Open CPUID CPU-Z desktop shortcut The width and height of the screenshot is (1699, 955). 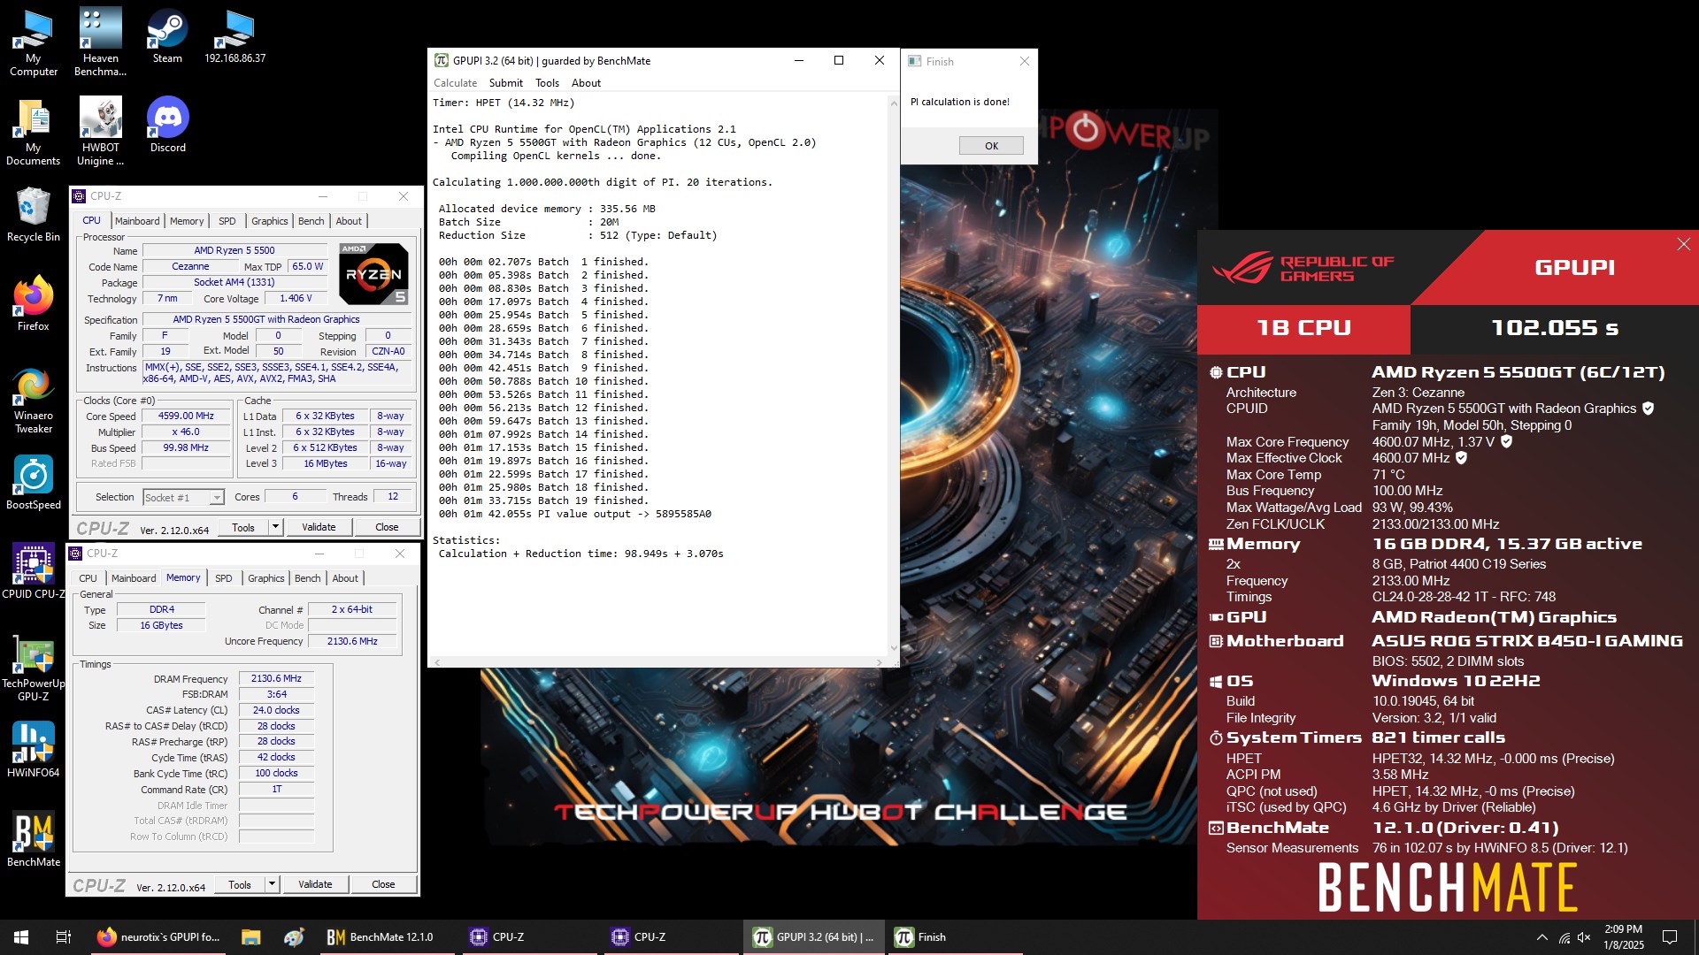pos(34,572)
